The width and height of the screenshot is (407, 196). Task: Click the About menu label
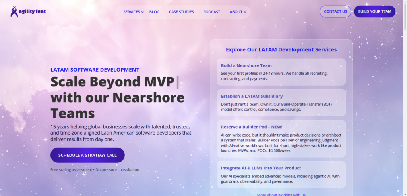point(236,12)
